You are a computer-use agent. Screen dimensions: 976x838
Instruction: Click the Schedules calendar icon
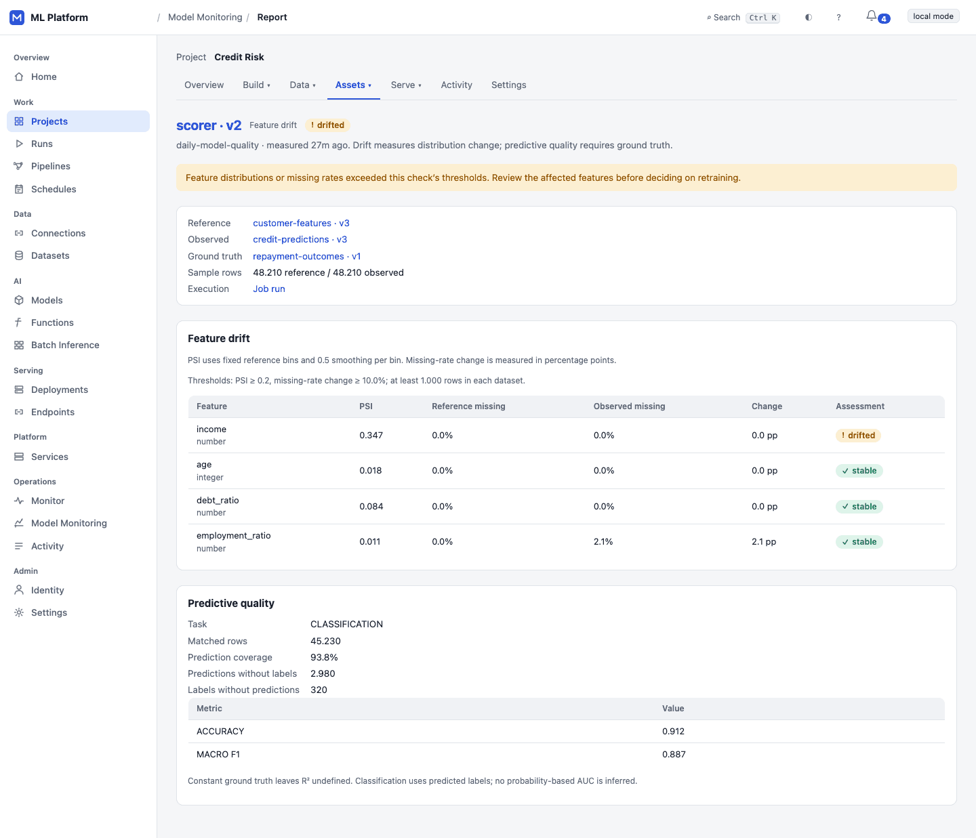[x=19, y=189]
